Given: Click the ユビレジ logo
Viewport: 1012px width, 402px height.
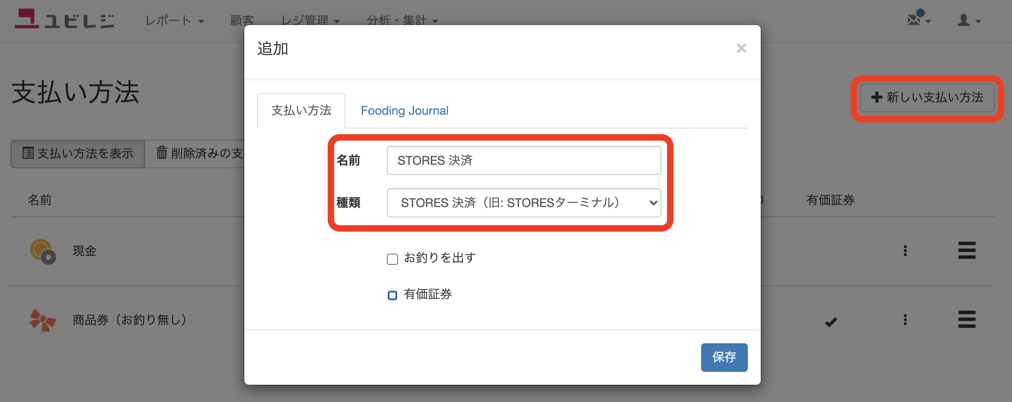Looking at the screenshot, I should click(x=65, y=19).
